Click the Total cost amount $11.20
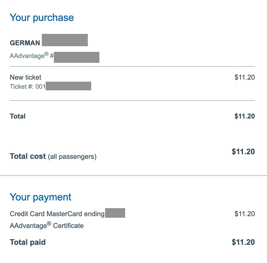This screenshot has height=263, width=267. (243, 152)
